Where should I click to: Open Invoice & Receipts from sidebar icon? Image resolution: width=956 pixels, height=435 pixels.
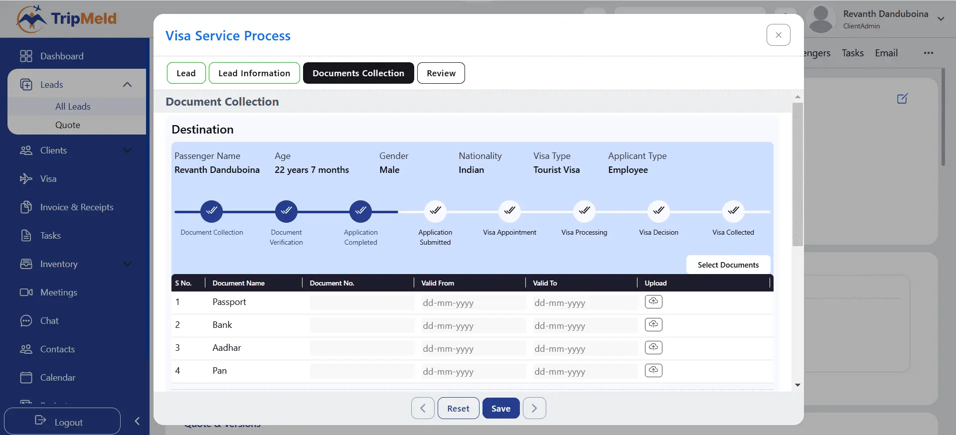click(26, 207)
